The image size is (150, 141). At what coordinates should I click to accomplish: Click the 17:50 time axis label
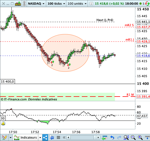click(13, 132)
